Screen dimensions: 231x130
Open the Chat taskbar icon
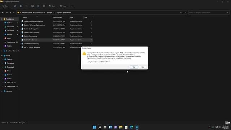pyautogui.click(x=115, y=127)
